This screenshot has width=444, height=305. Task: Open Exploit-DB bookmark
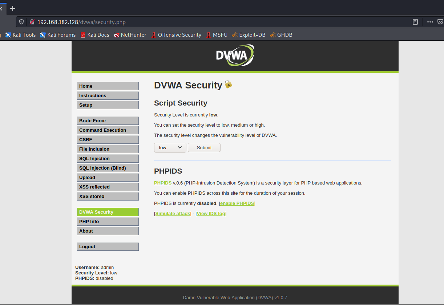(249, 35)
